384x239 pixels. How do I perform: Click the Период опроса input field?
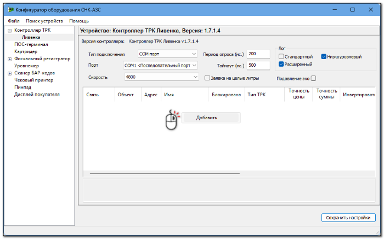tap(258, 54)
